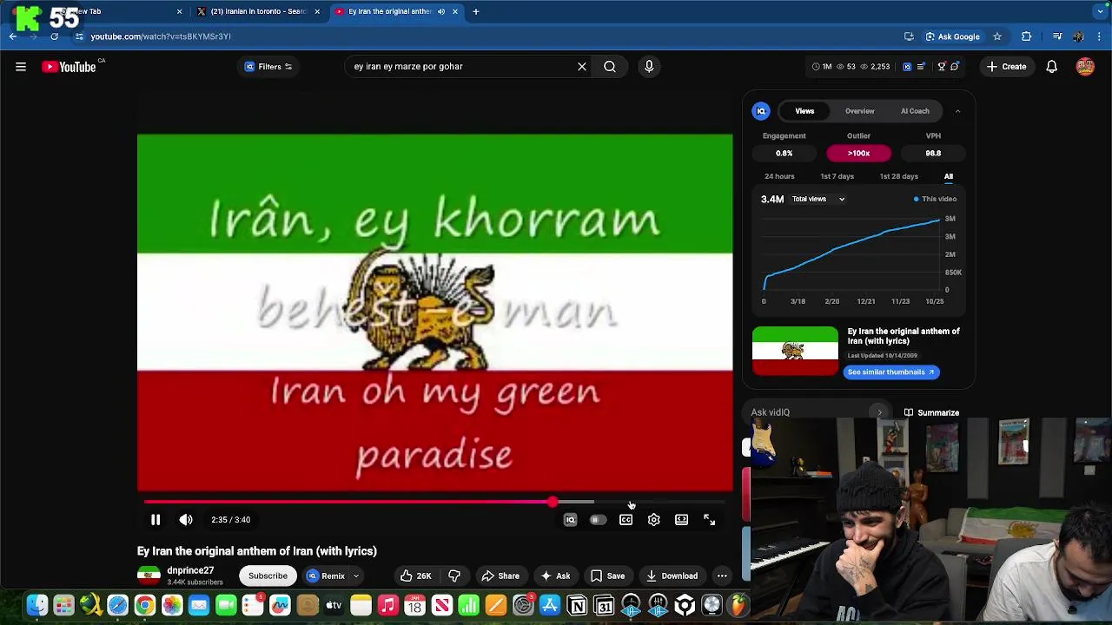
Task: Run the search with the magnifier button
Action: coord(610,66)
